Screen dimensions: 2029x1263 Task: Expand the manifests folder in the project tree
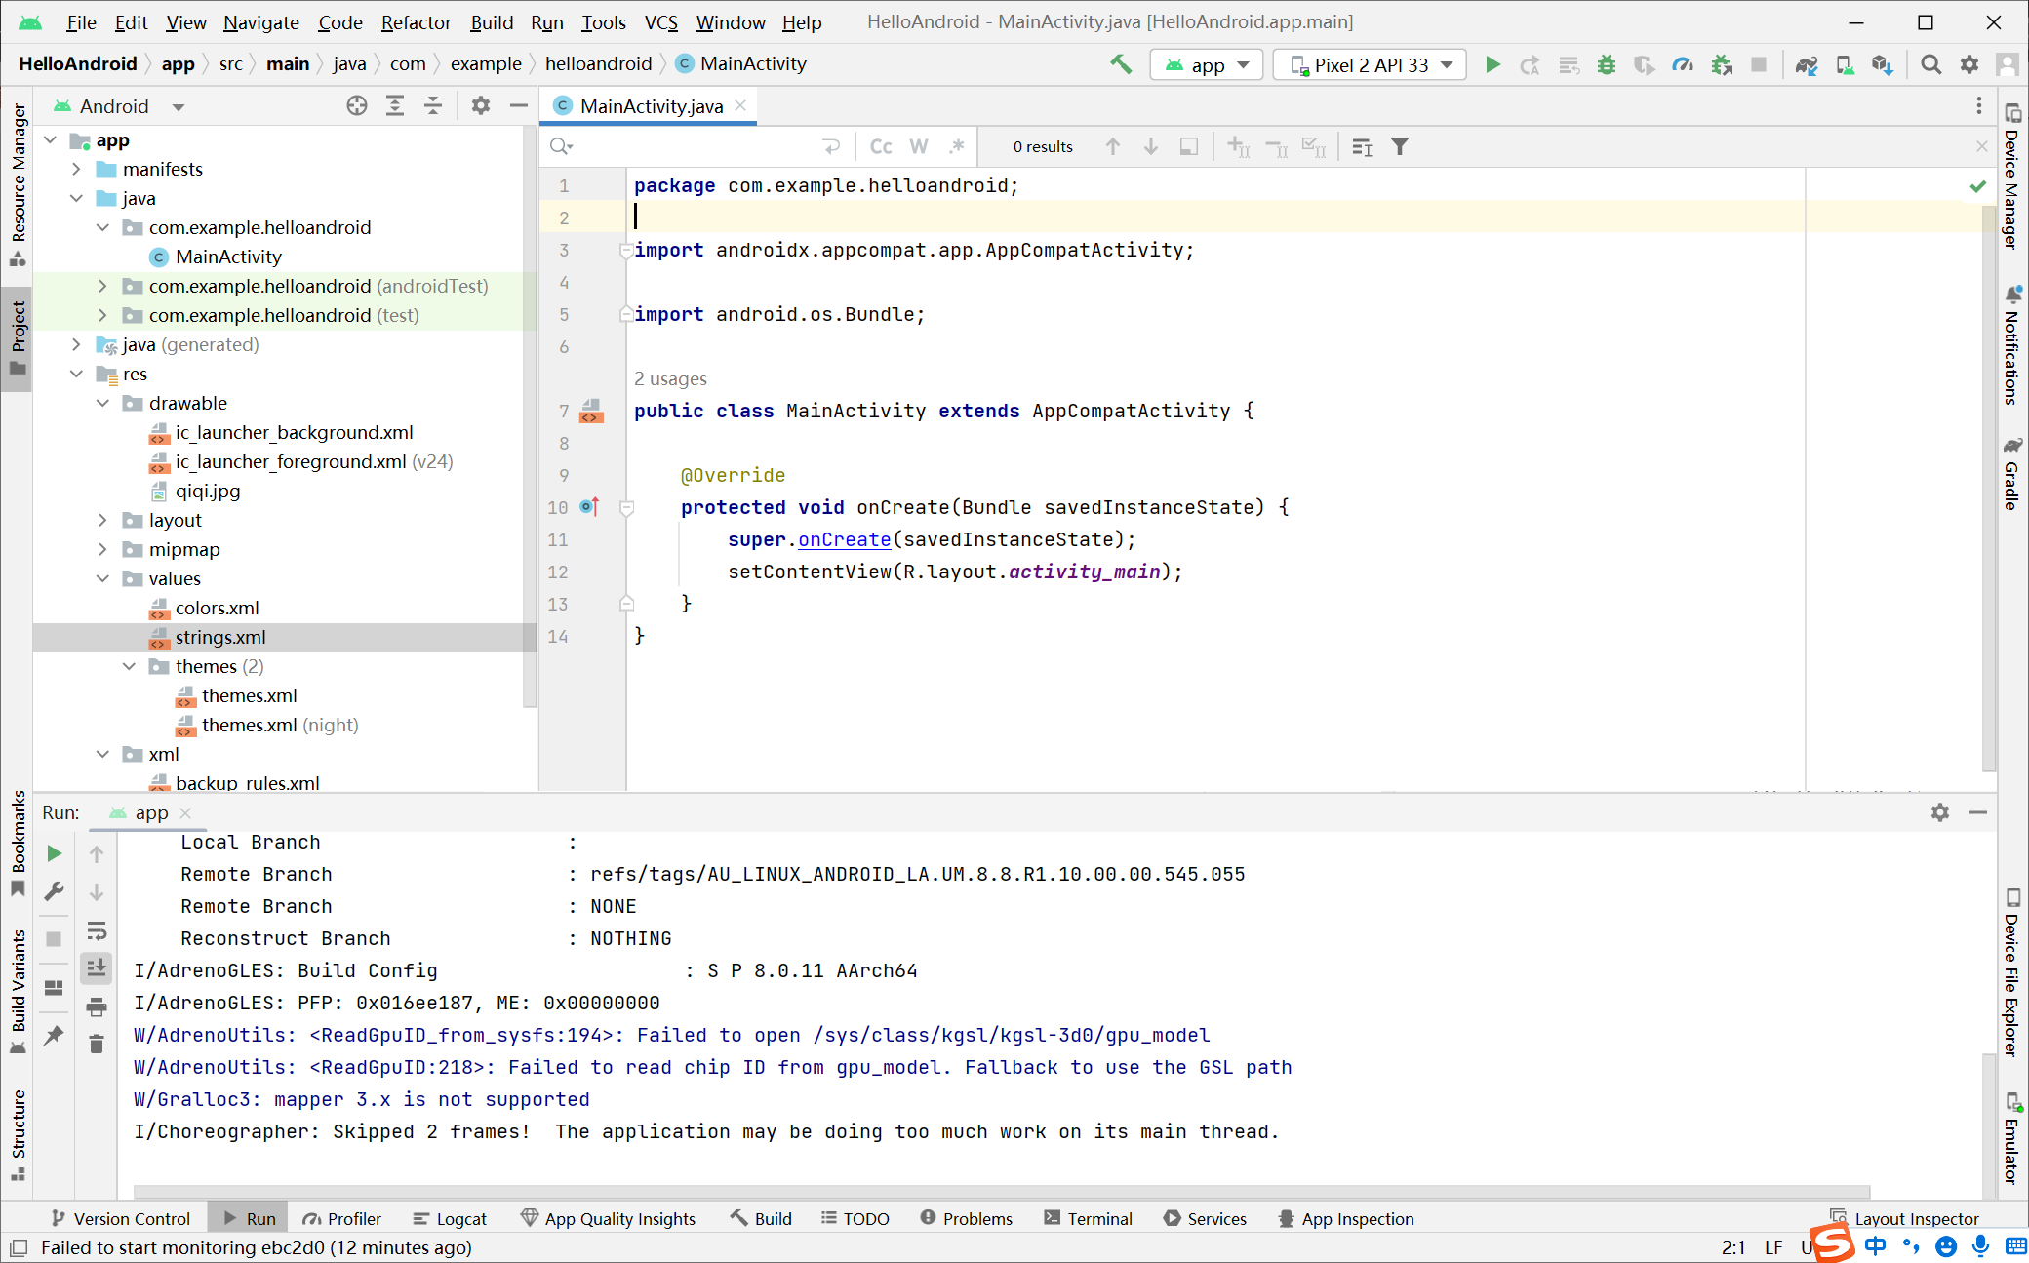pos(77,169)
